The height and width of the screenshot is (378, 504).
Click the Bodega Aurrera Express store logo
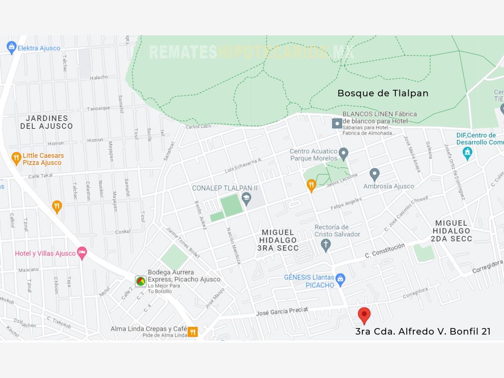click(x=141, y=281)
